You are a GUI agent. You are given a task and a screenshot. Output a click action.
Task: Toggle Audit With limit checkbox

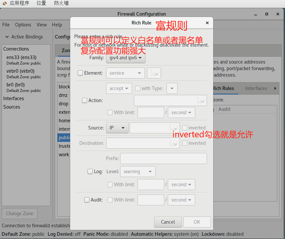click(110, 200)
